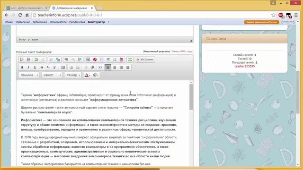Click the Unlink icon
Image resolution: width=303 pixels, height=170 pixels.
(73, 59)
